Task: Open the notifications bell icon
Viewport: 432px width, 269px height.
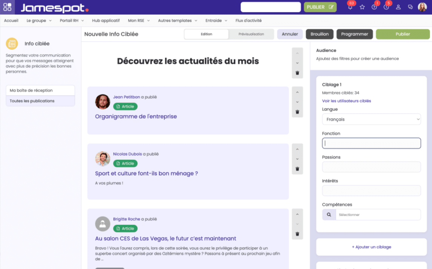Action: 350,7
